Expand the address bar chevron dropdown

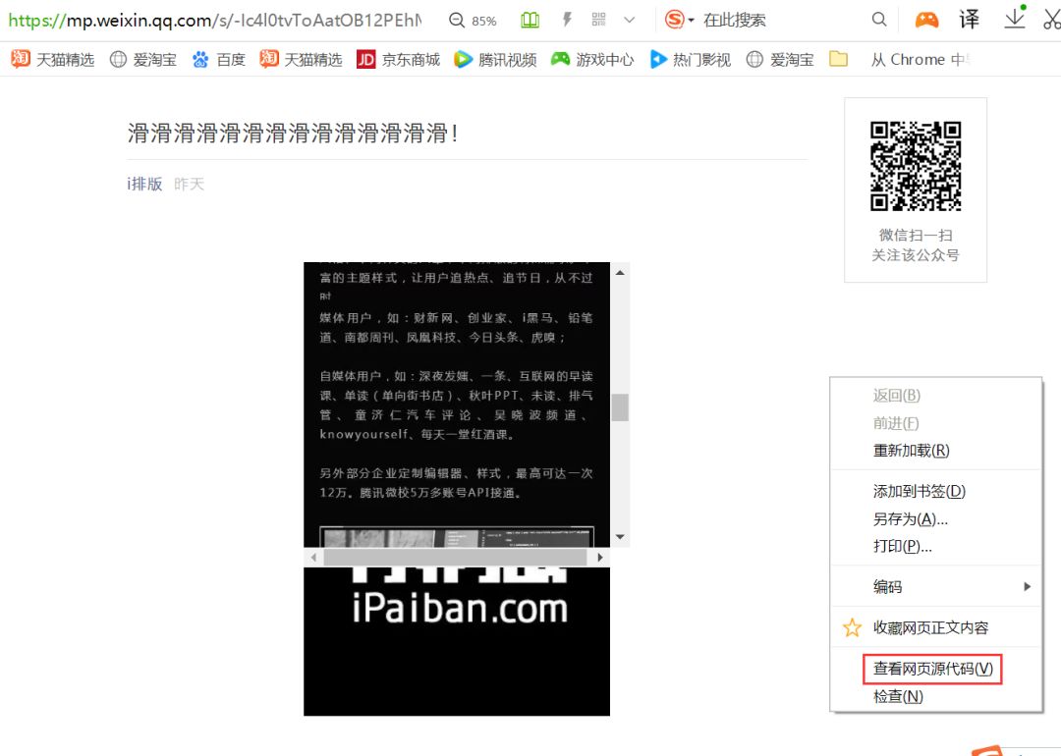pyautogui.click(x=630, y=21)
